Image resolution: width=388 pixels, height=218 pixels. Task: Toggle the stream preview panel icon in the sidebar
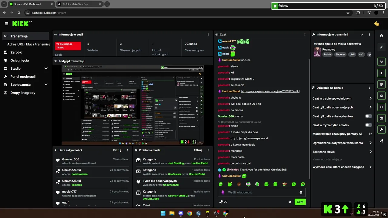point(381,62)
